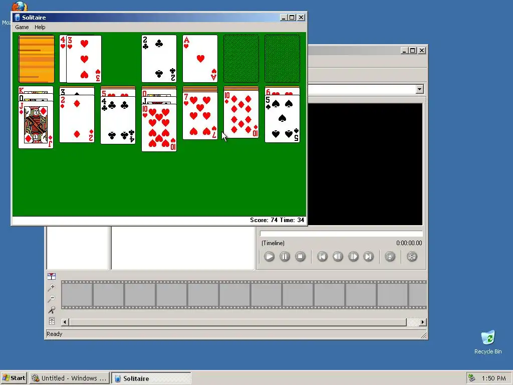Close the Movie Maker window
Image resolution: width=513 pixels, height=385 pixels.
422,51
